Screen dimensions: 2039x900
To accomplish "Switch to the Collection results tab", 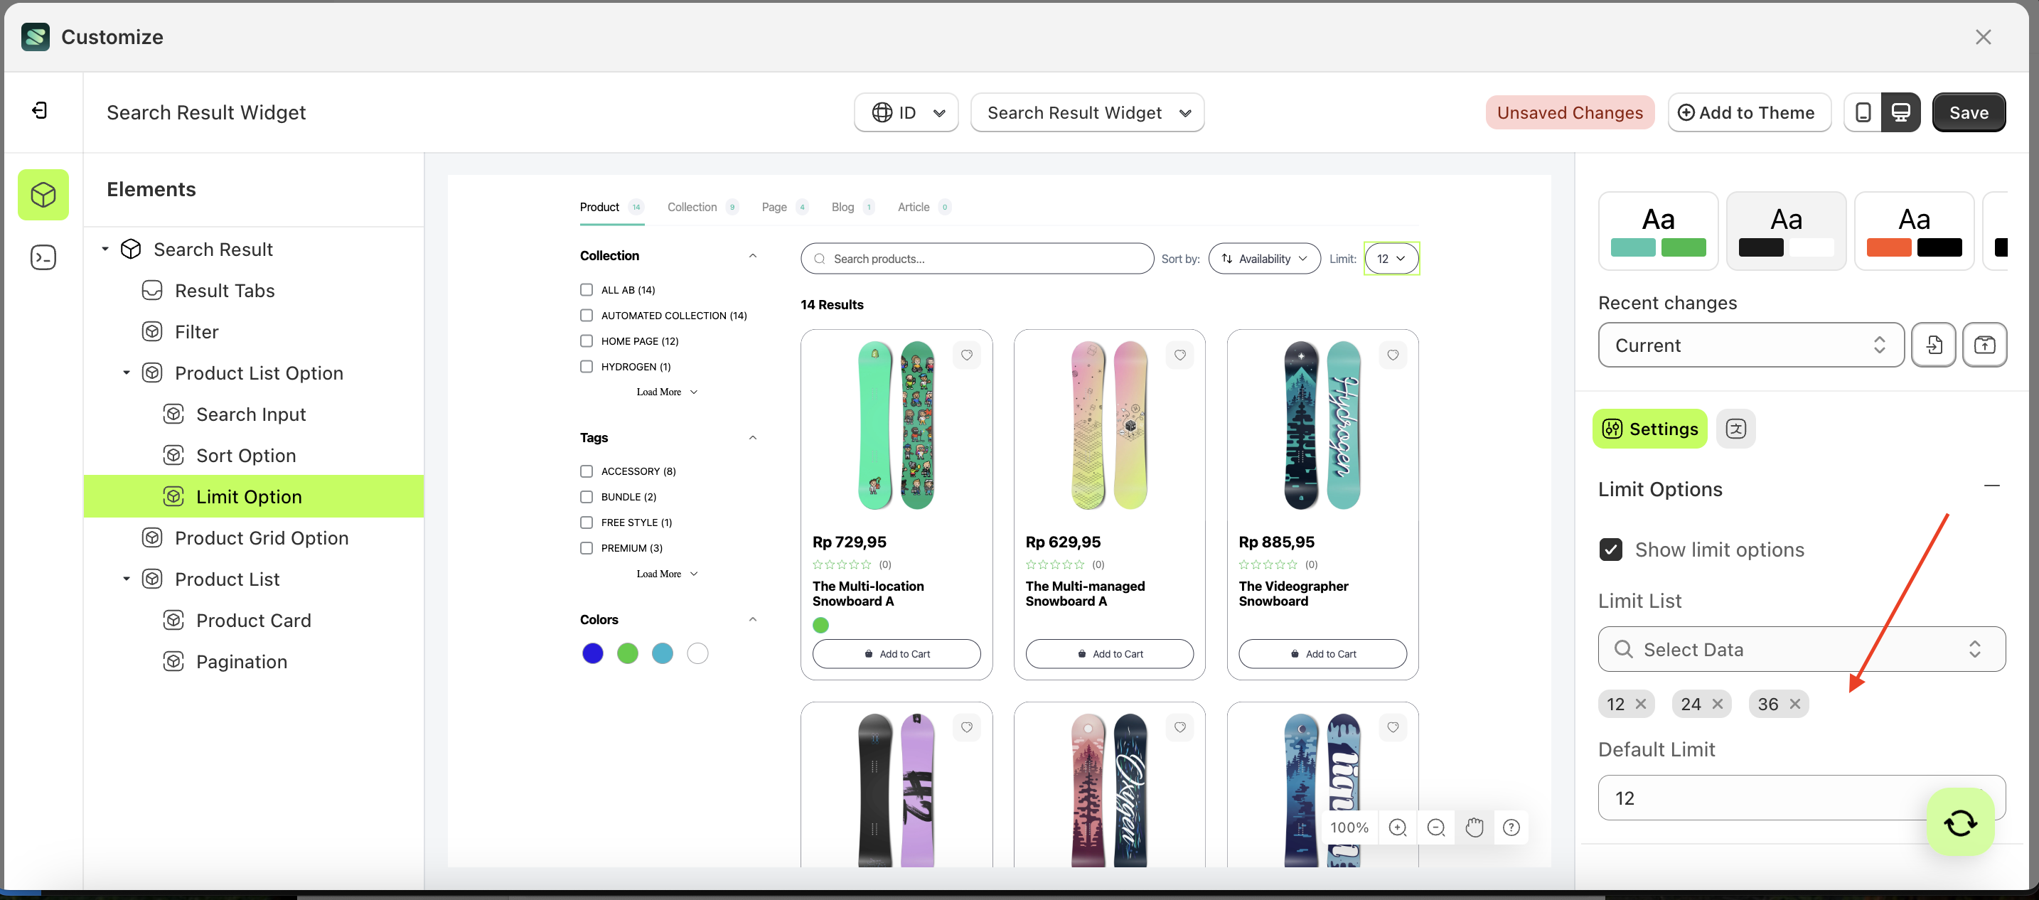I will point(692,207).
